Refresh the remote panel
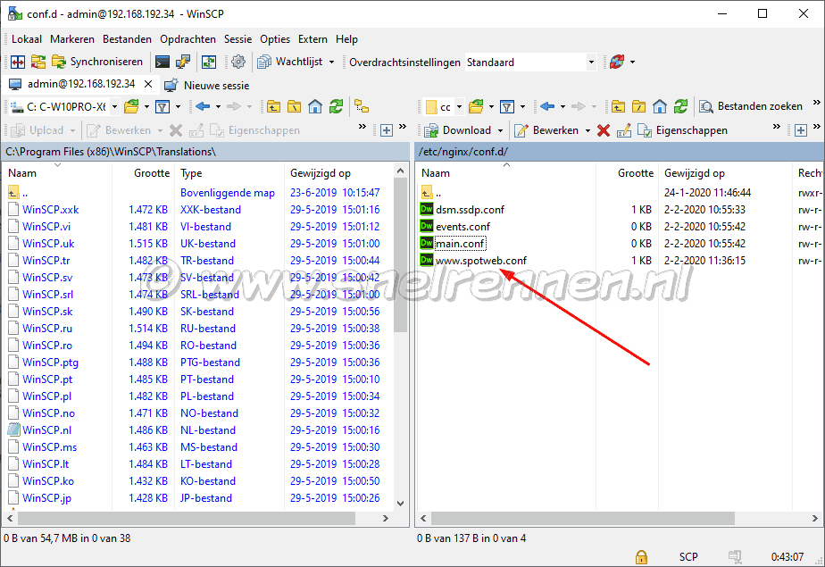This screenshot has width=825, height=567. pyautogui.click(x=681, y=107)
